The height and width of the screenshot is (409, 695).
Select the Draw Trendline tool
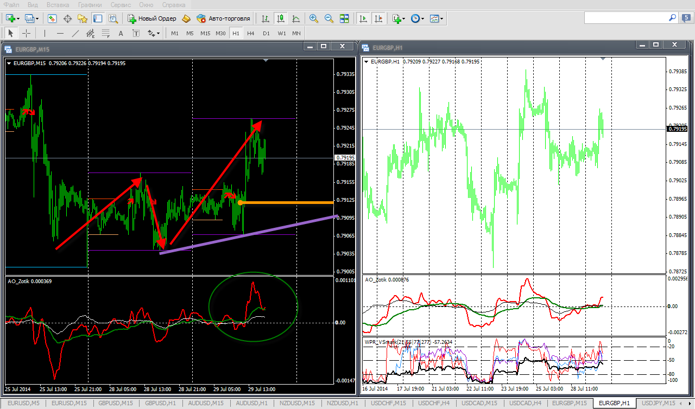click(x=75, y=33)
